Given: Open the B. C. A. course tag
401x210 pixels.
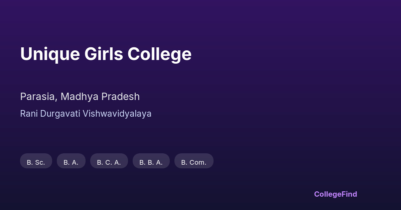Looking at the screenshot, I should [109, 161].
